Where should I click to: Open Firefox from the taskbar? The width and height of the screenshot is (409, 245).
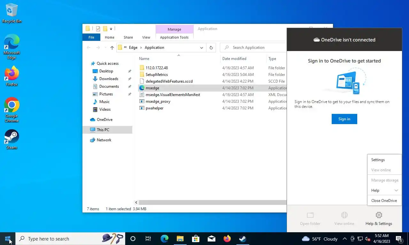pyautogui.click(x=227, y=239)
